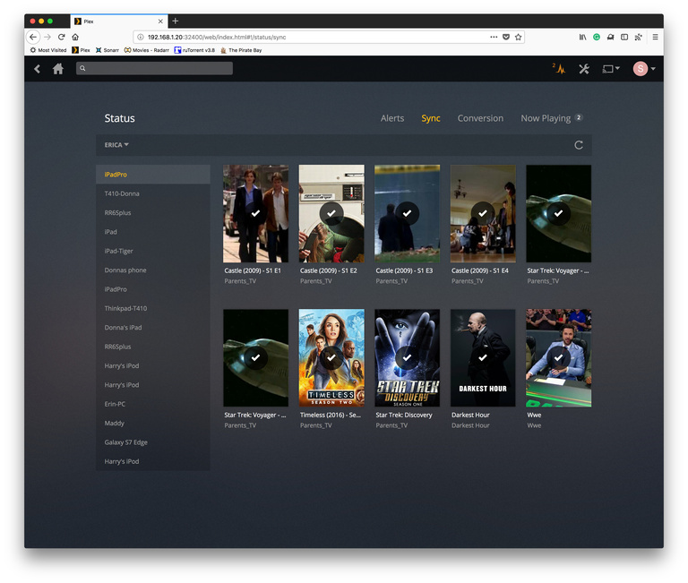Open the page actions ellipsis menu
This screenshot has height=583, width=688.
point(494,38)
